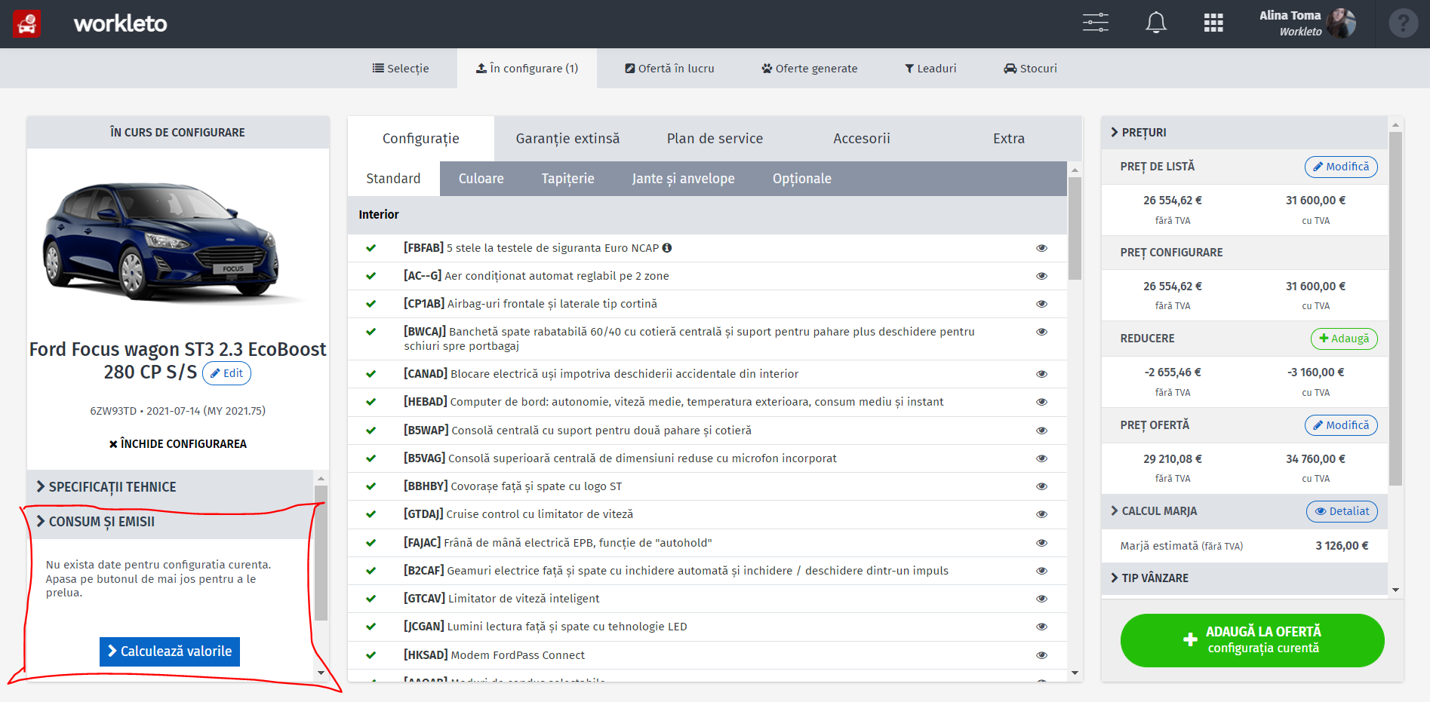
Task: Click the check mark for FAJAC row
Action: tap(371, 542)
